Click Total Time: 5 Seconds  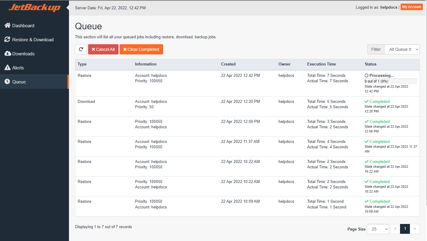326,102
